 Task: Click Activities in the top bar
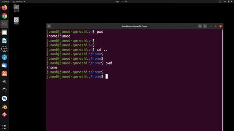click(5, 1)
